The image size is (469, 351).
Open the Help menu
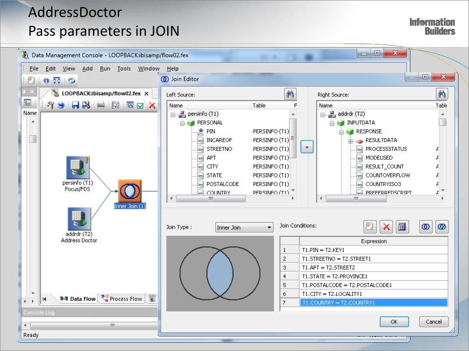point(173,69)
